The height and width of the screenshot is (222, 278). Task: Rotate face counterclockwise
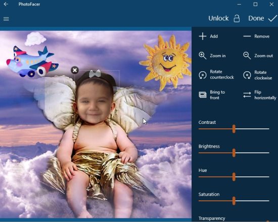point(203,75)
